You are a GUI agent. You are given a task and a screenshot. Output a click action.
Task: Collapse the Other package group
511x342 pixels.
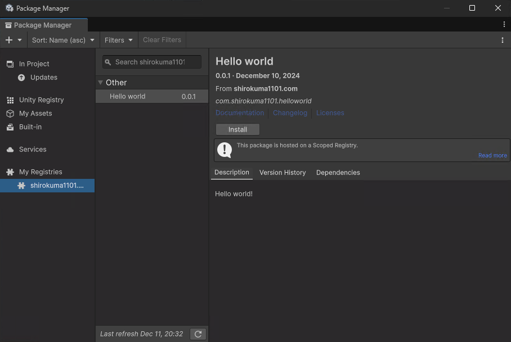coord(100,82)
